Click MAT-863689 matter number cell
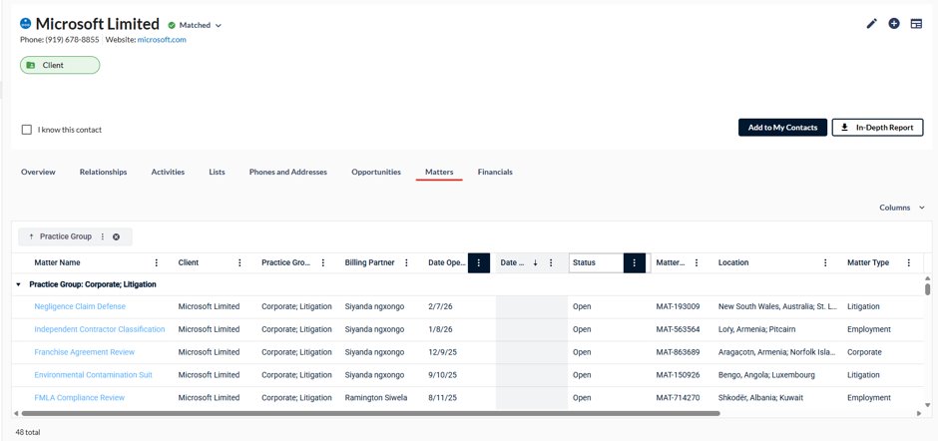Screen dimensions: 938x441 click(678, 352)
